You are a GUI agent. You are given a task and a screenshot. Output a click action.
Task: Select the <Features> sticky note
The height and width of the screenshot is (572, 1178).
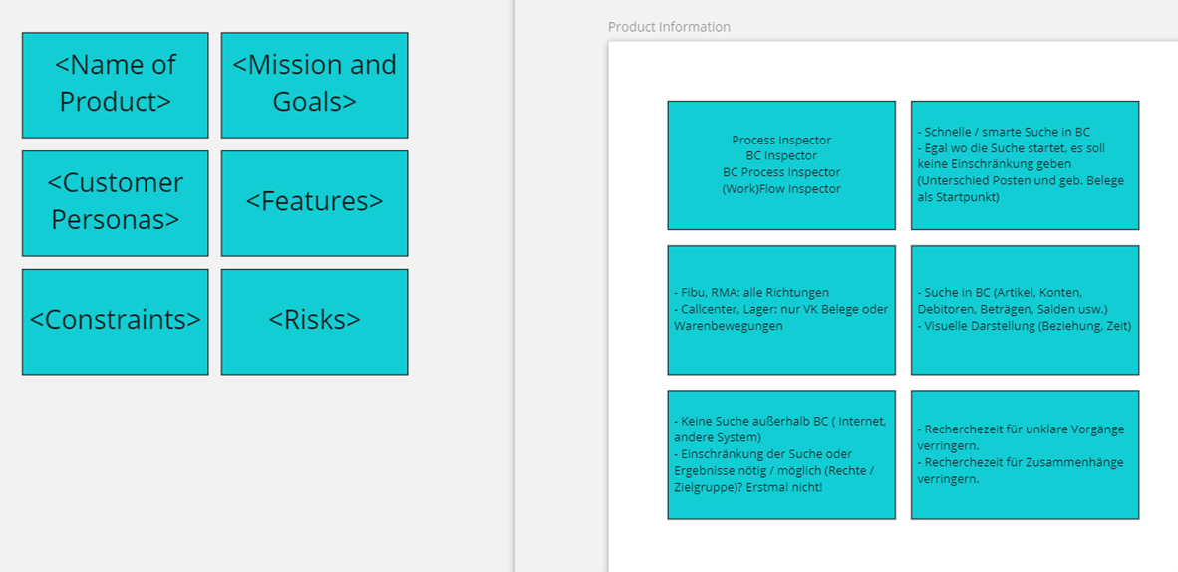pos(314,203)
